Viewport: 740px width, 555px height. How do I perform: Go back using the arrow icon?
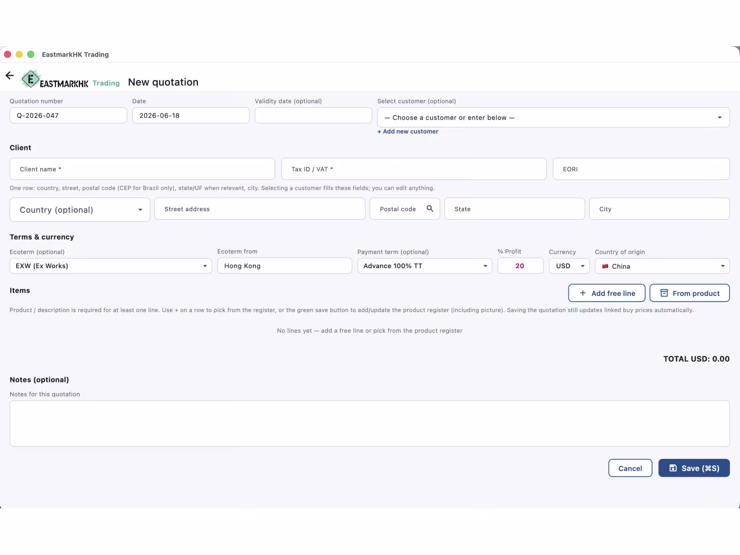tap(10, 75)
